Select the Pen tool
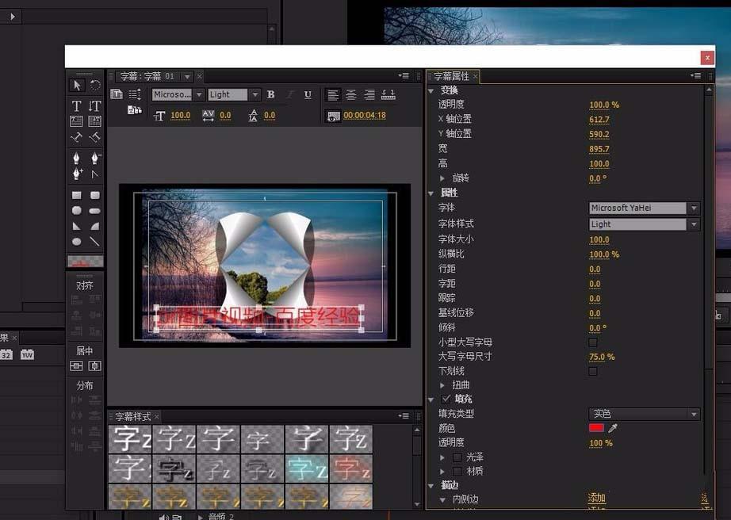 (77, 158)
